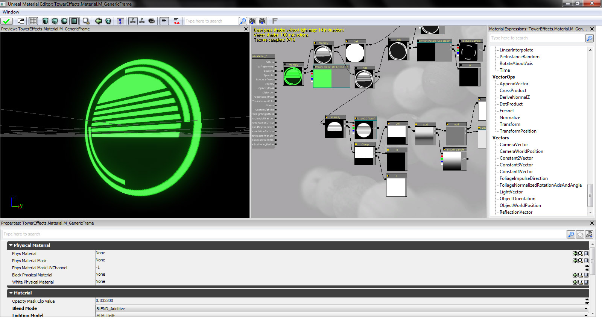
Task: Click the Material Expressions search field
Action: pos(537,38)
